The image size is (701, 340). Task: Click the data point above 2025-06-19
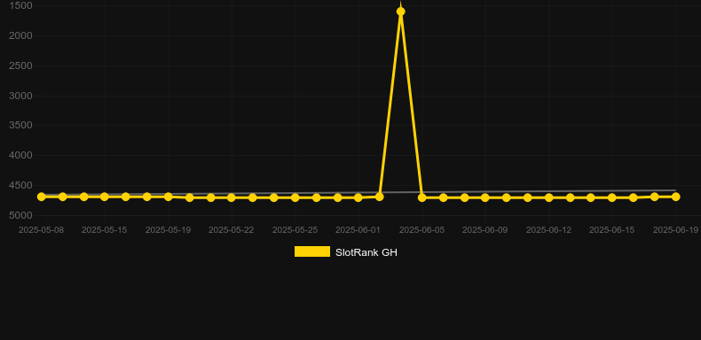675,197
